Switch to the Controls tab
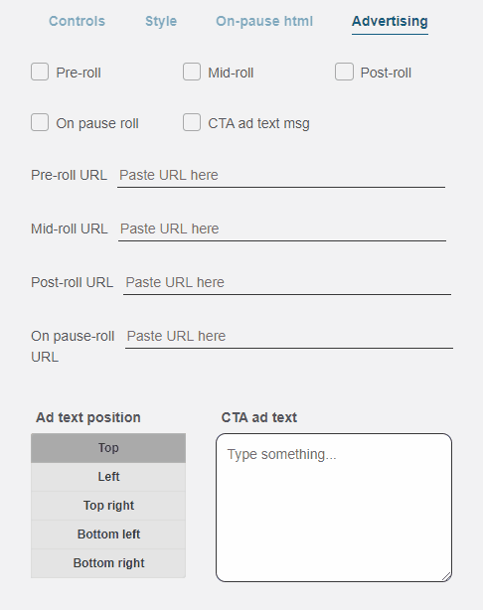The image size is (483, 610). coord(77,21)
